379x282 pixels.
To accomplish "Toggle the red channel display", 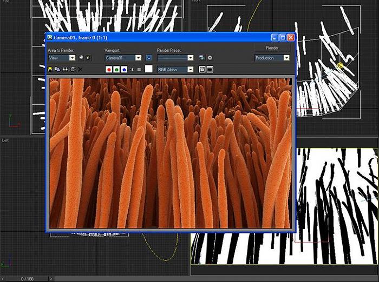I will (x=109, y=69).
